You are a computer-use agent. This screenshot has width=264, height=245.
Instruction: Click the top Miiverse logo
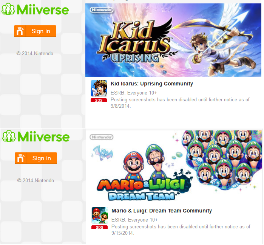coord(35,9)
